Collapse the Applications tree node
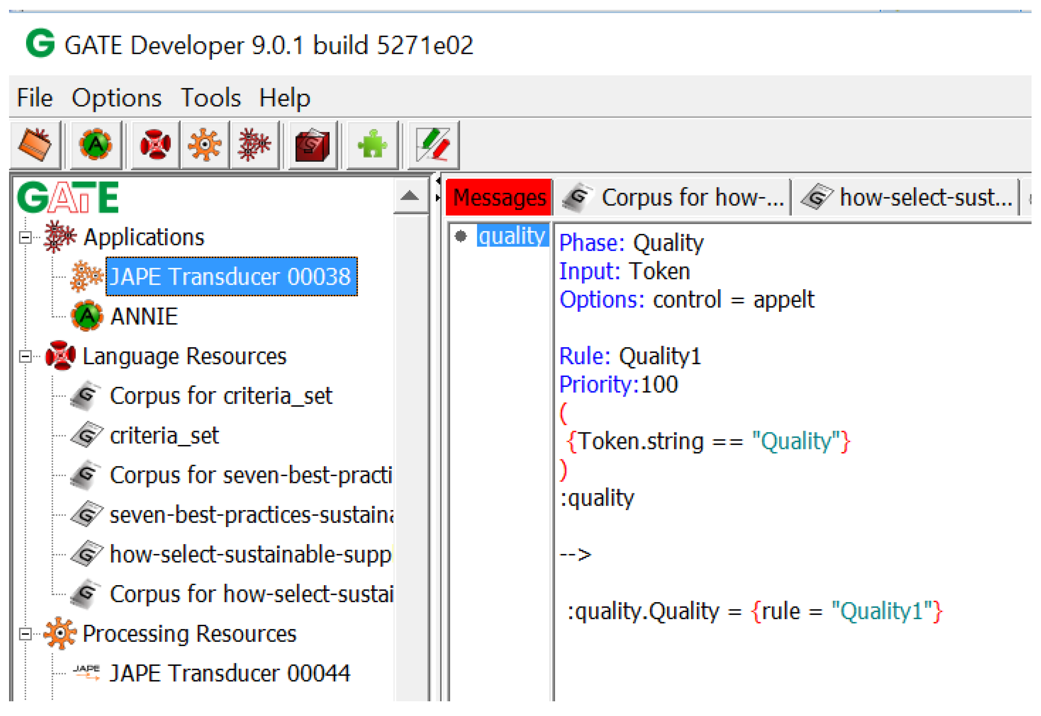Screen dimensions: 1041x716 coord(26,237)
